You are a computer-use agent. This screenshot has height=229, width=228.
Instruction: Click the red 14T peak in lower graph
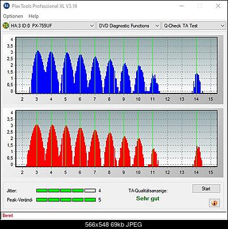tap(198, 156)
